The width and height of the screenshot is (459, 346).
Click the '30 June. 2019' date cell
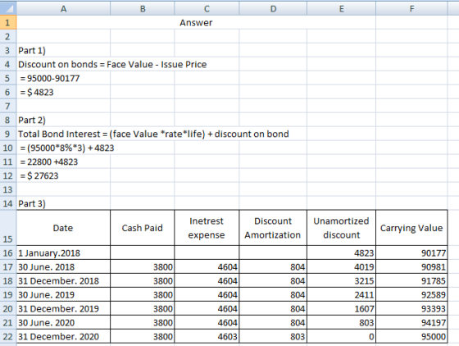(63, 294)
